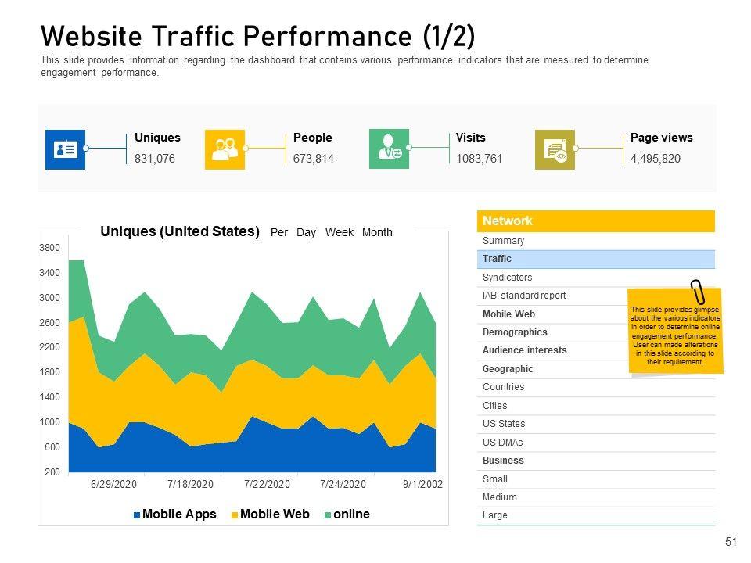Viewport: 751px width, 563px height.
Task: Expand the Geographic section
Action: [508, 369]
